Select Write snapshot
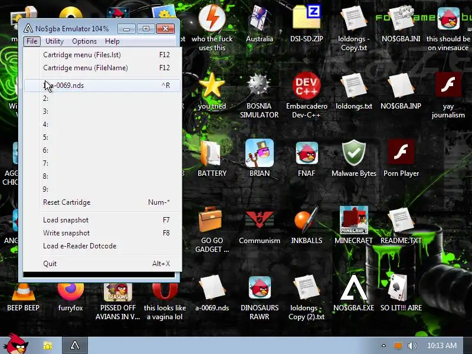This screenshot has height=354, width=472. pos(102,233)
